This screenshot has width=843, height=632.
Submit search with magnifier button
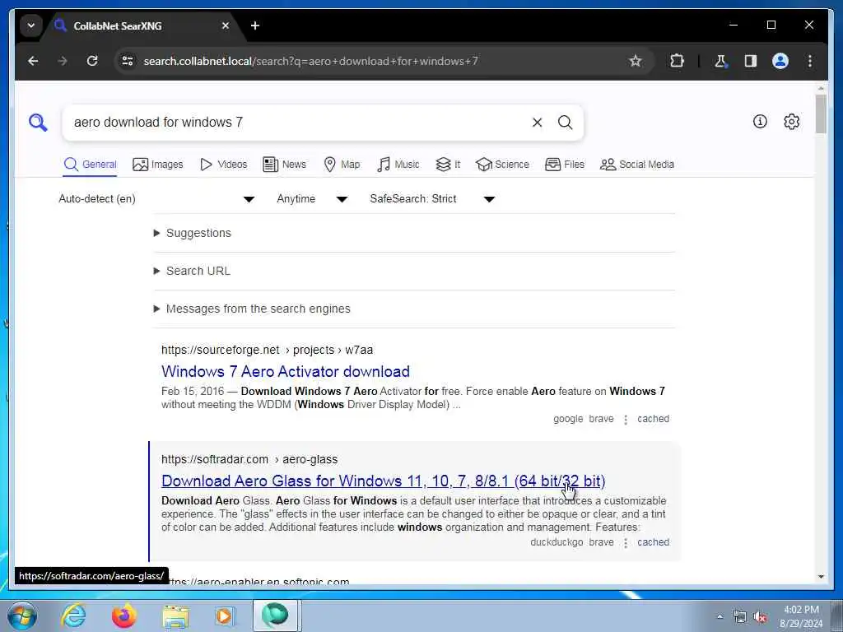(x=565, y=123)
